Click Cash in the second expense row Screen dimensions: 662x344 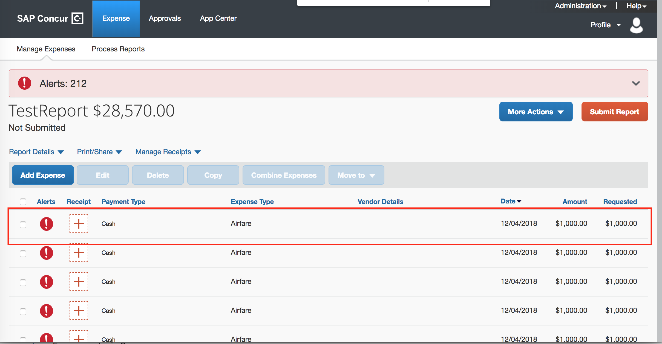coord(108,253)
